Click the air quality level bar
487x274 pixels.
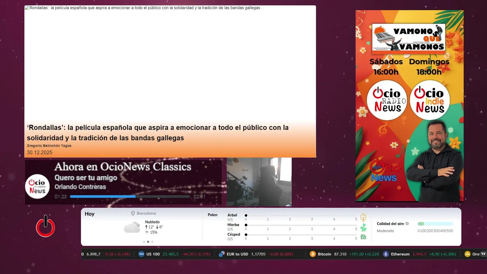click(x=435, y=224)
